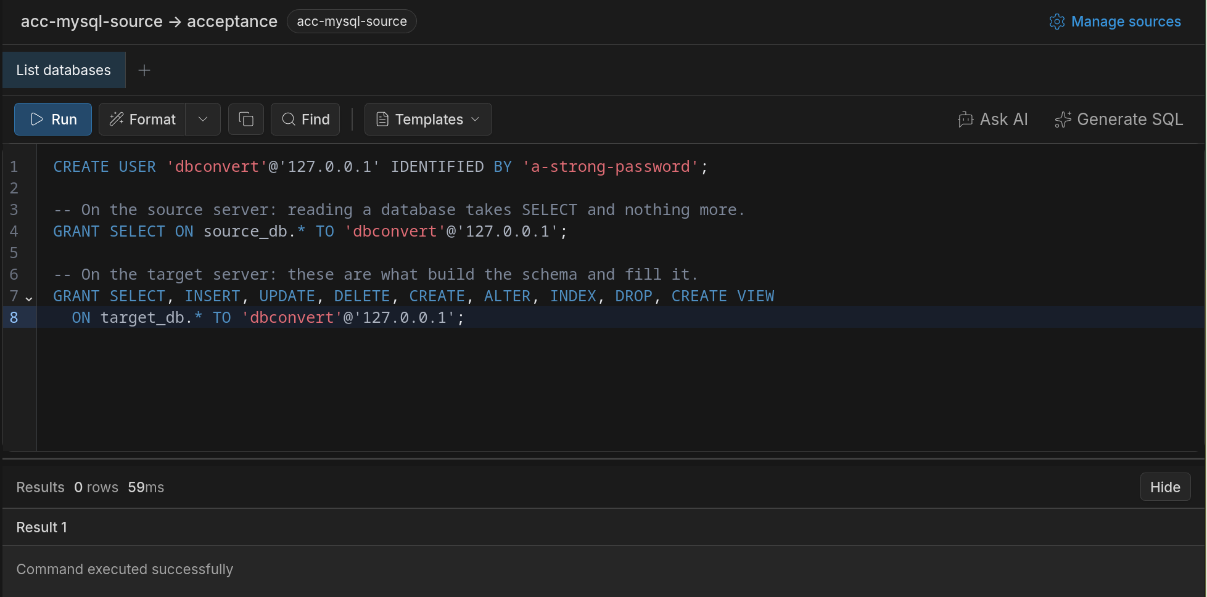
Task: Click source_db.* in the editor
Action: [x=254, y=232]
